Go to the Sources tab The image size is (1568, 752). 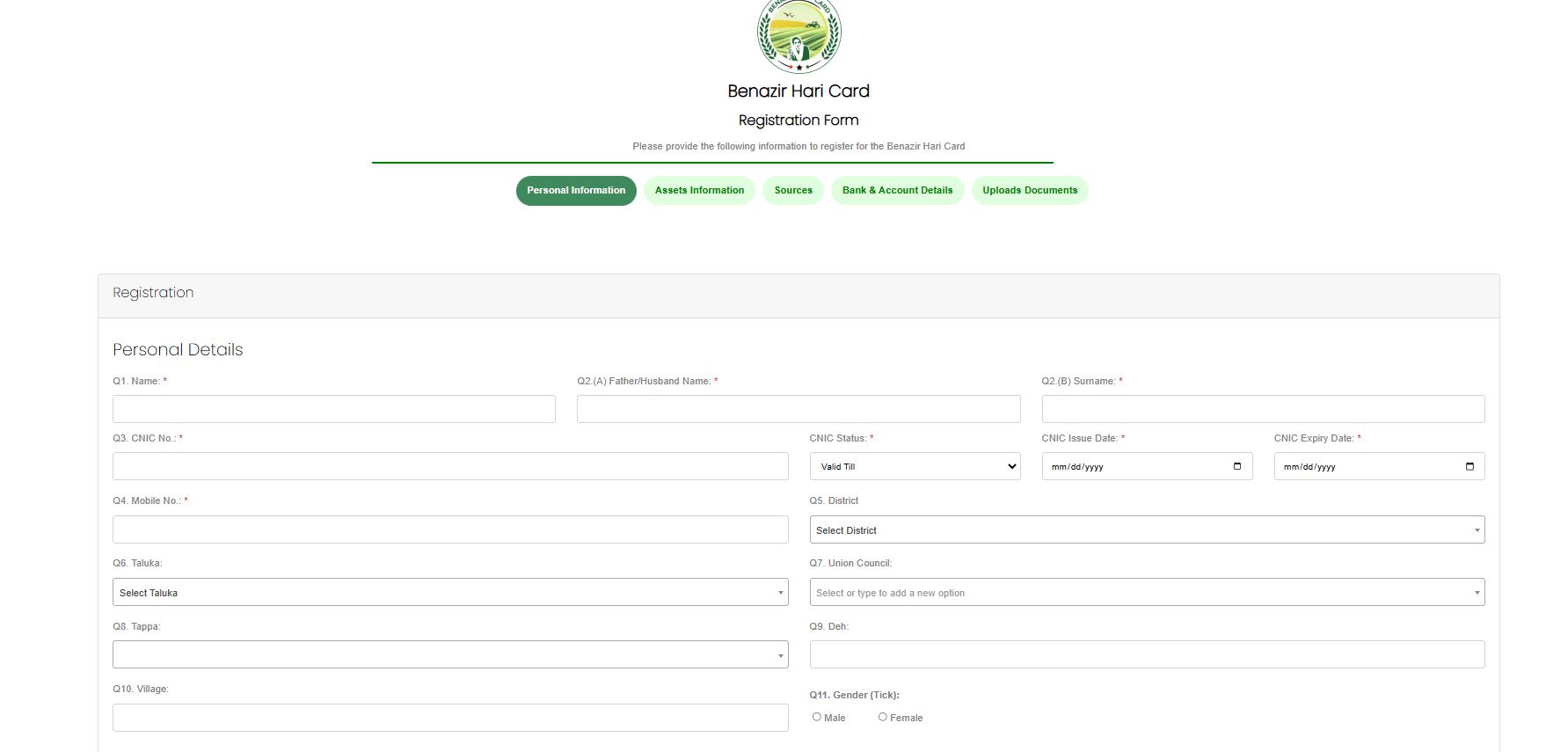793,190
